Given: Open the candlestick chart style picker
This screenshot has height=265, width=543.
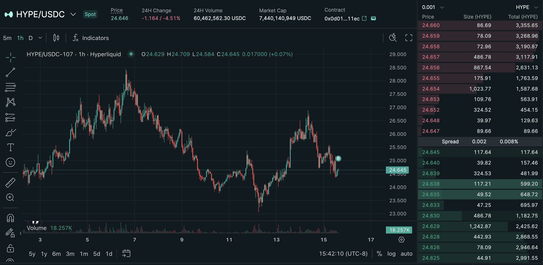Looking at the screenshot, I should tap(56, 38).
